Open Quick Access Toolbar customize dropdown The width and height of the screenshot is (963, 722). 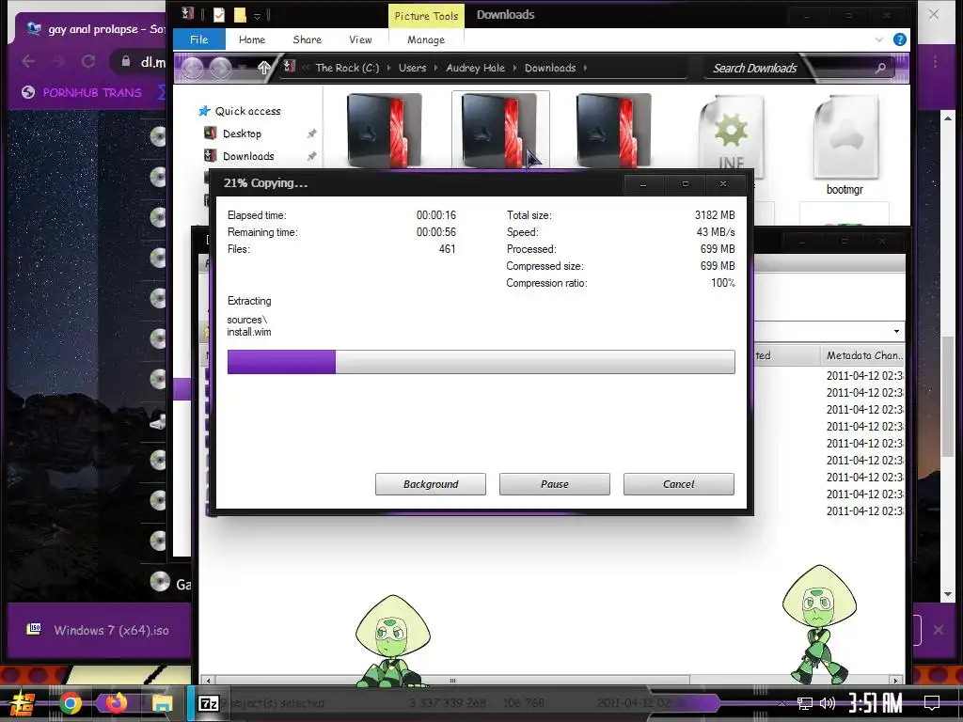pyautogui.click(x=257, y=15)
